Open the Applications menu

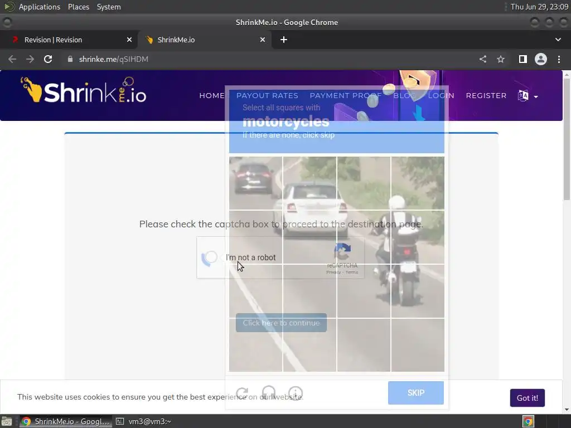tap(40, 7)
